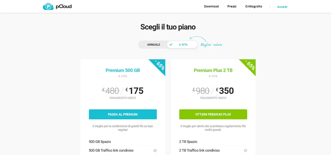The image size is (331, 155).
Task: Go to Crittografia page
Action: pos(253,6)
